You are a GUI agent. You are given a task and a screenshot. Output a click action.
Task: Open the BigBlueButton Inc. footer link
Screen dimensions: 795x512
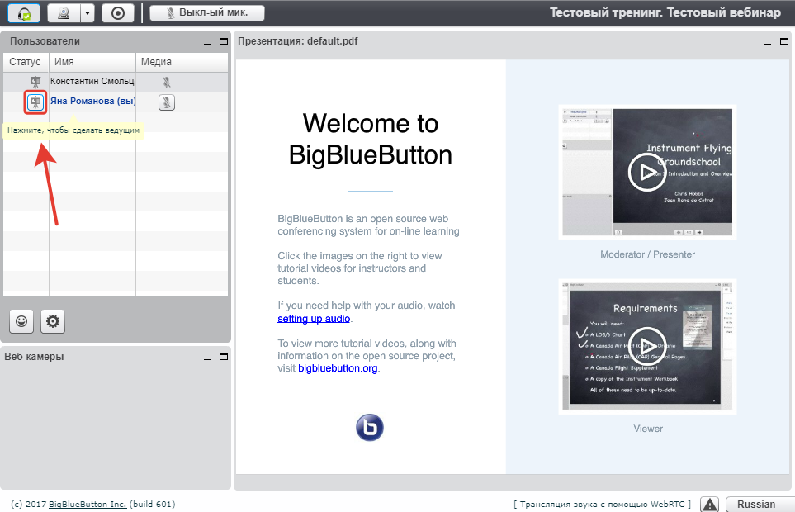pos(88,504)
